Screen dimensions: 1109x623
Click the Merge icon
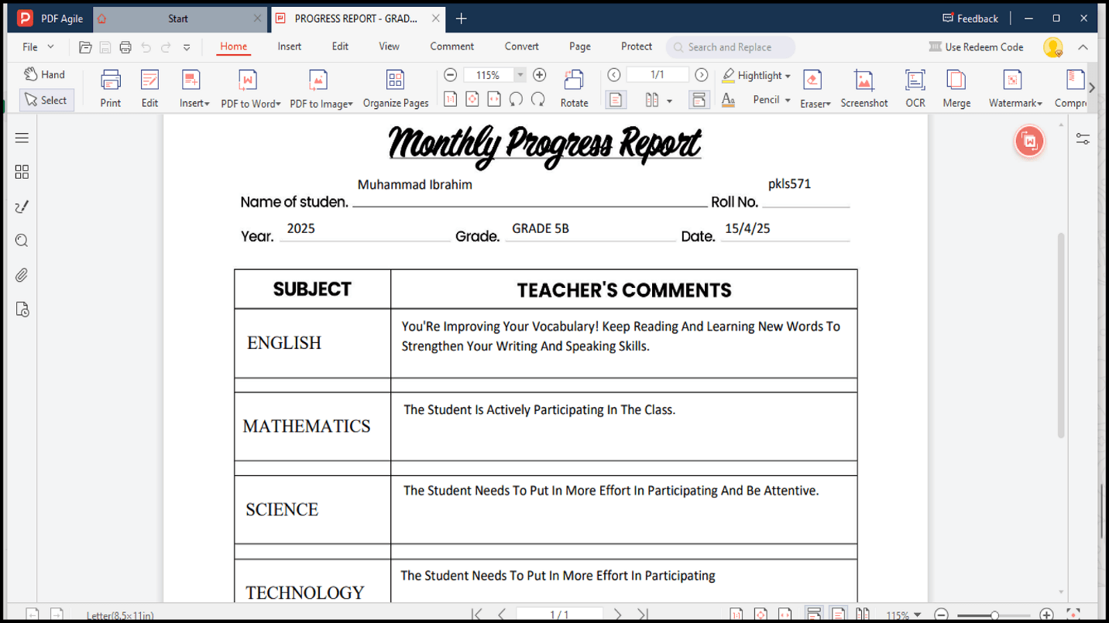pos(956,88)
